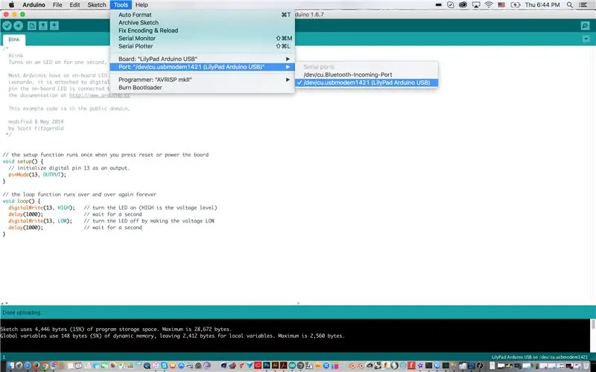Click the code line "digitalWrite(13, LOW);"
Image resolution: width=596 pixels, height=372 pixels.
pos(40,221)
